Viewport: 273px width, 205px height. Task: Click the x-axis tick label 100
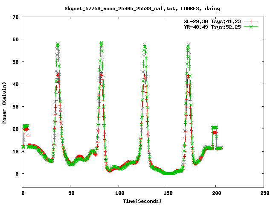[120, 193]
